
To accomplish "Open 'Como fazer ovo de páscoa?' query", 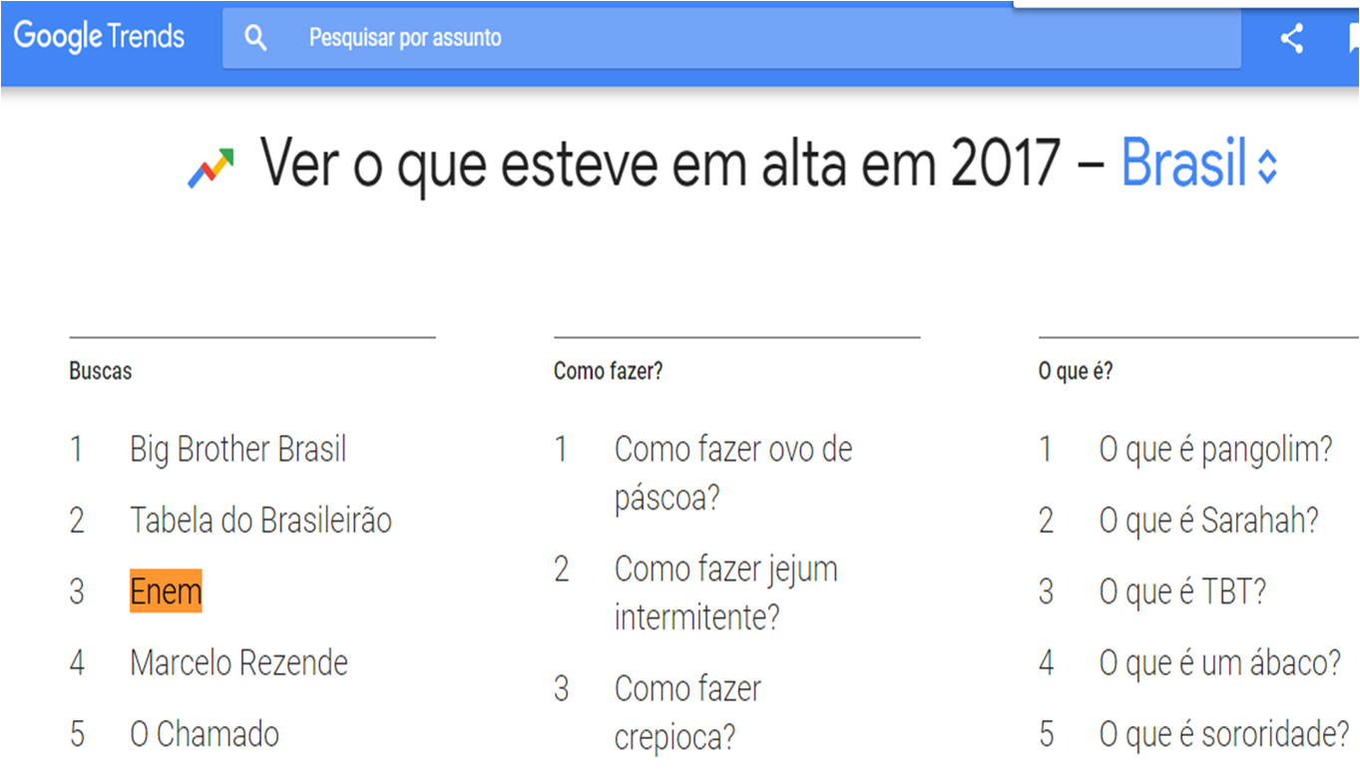I will click(x=732, y=473).
